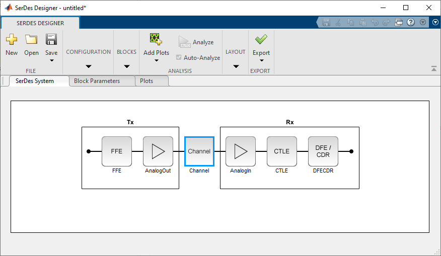
Task: Select the AnalogOut amplifier block
Action: pyautogui.click(x=158, y=151)
